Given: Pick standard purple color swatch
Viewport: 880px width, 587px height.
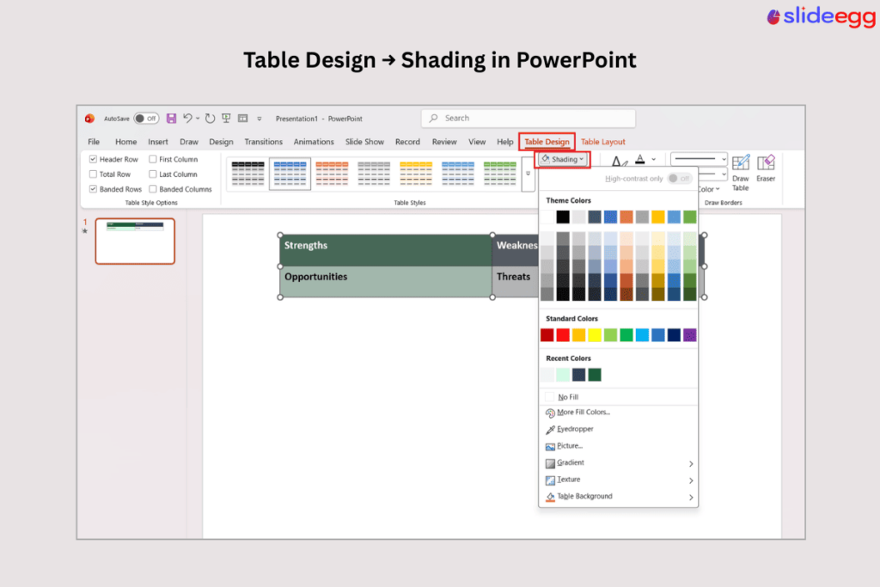Looking at the screenshot, I should coord(690,335).
